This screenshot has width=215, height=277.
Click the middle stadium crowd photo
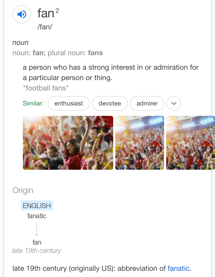(140, 143)
